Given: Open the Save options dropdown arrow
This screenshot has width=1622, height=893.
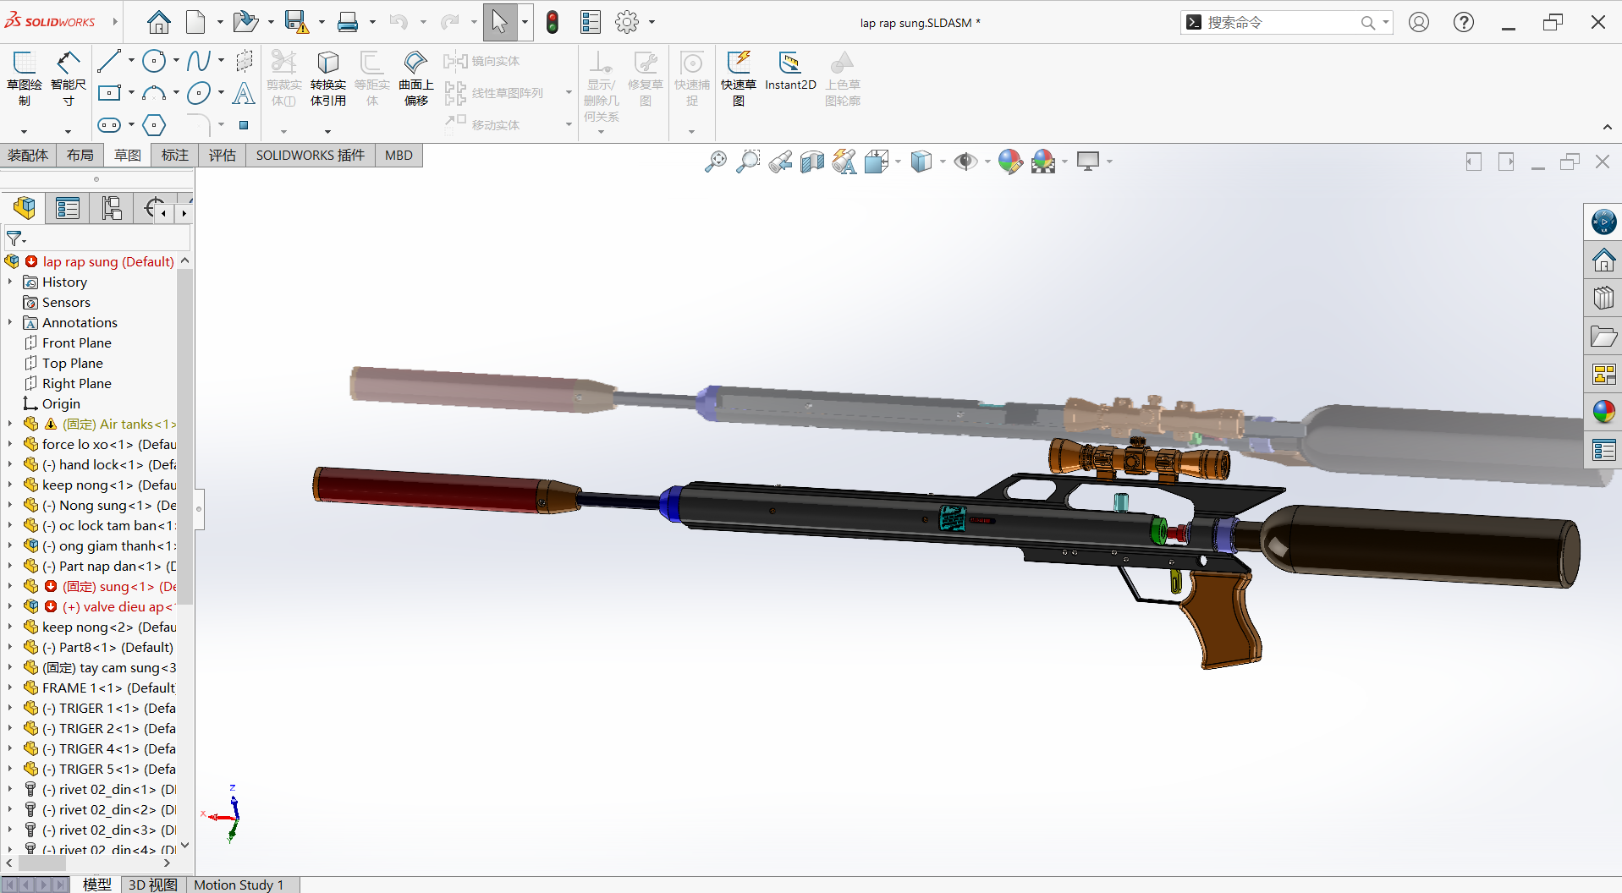Looking at the screenshot, I should (322, 22).
